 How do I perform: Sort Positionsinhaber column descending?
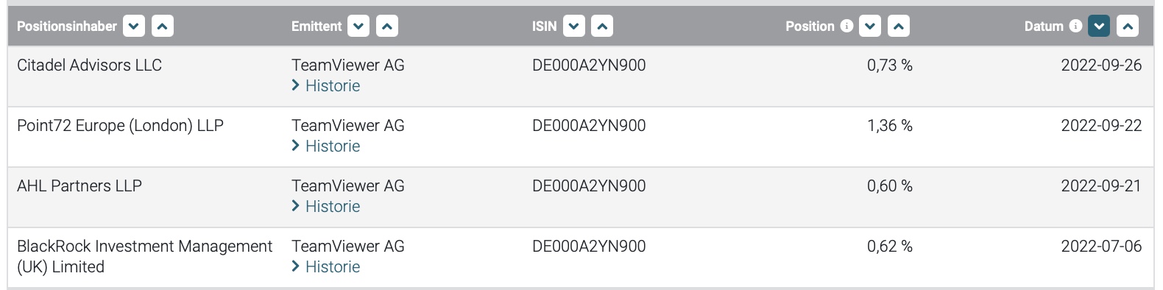[x=133, y=26]
